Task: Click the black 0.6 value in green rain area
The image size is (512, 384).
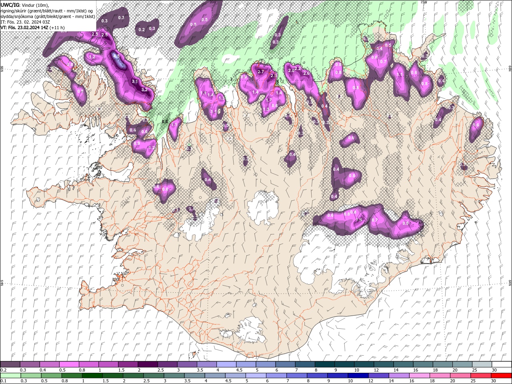Action: (x=164, y=122)
